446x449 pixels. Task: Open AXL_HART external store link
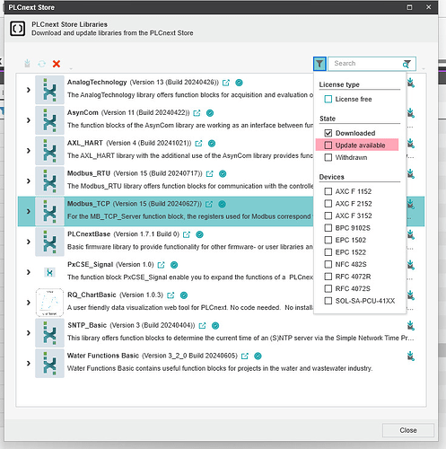pos(198,144)
